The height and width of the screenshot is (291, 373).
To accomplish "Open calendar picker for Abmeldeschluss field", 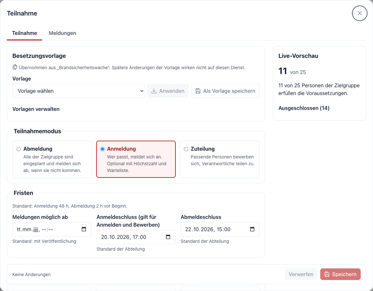I will tap(252, 229).
